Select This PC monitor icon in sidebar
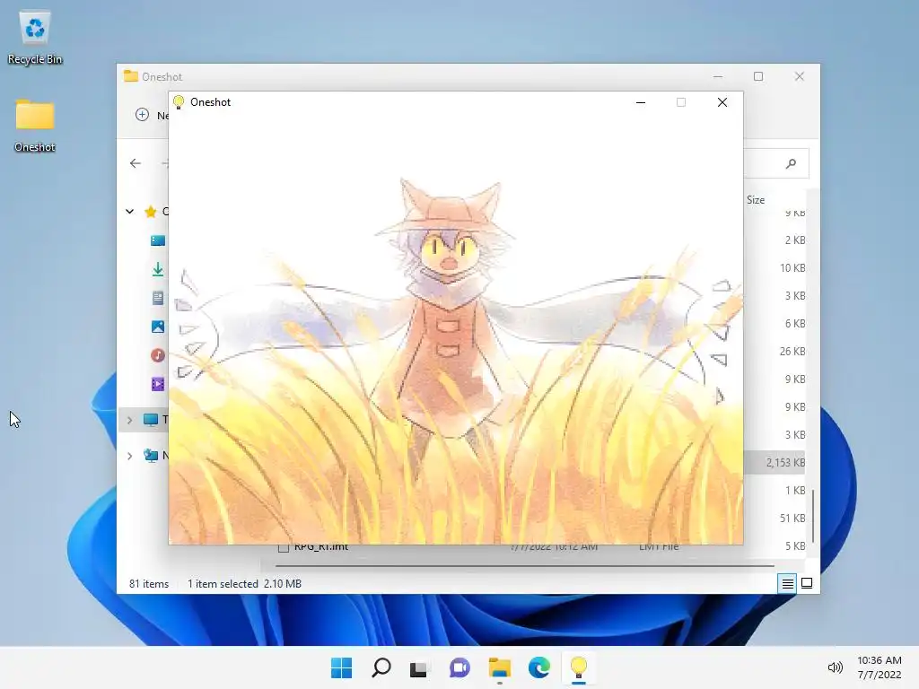 point(151,420)
